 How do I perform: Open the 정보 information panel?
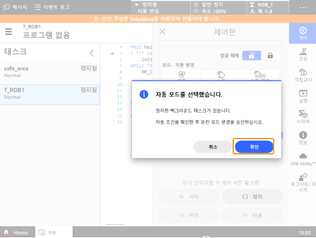pyautogui.click(x=303, y=137)
